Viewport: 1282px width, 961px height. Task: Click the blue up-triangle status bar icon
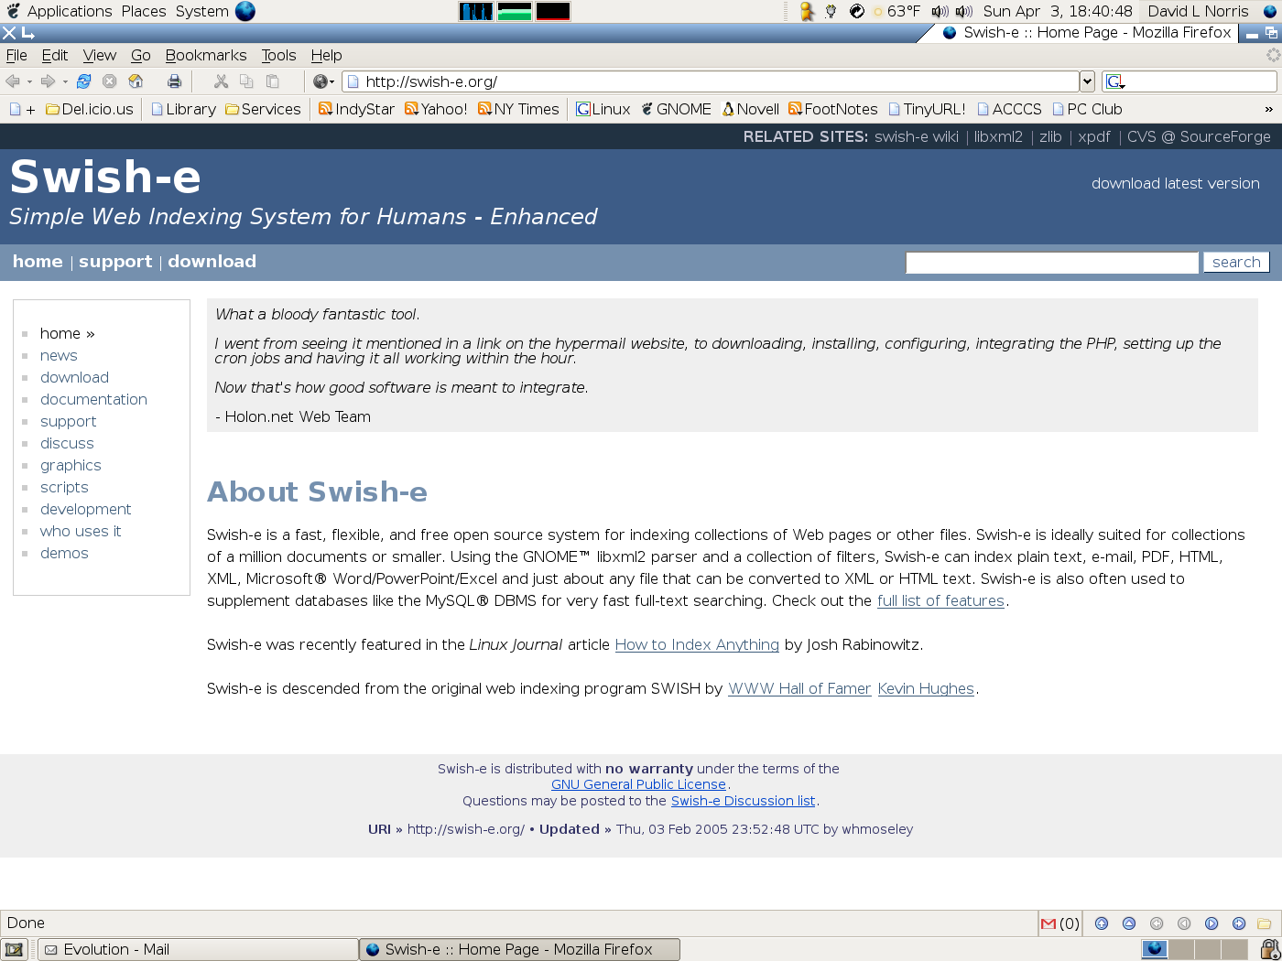coord(1129,923)
